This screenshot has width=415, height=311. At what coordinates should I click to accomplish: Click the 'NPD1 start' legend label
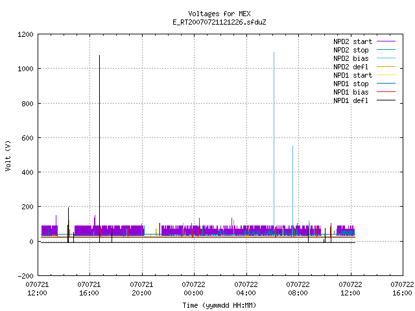[x=353, y=75]
